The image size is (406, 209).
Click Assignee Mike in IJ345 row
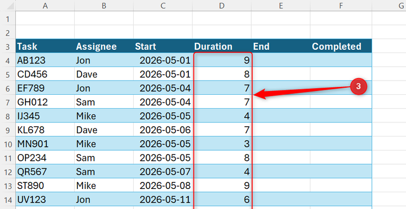[104, 116]
